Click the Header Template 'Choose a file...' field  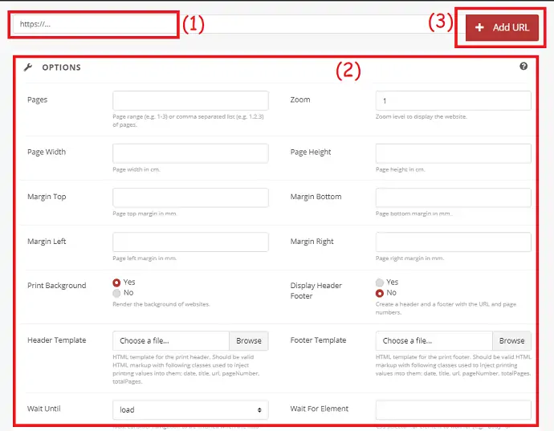coord(171,341)
